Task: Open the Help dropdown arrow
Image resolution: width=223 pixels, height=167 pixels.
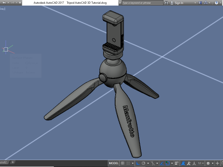Action: pos(221,3)
